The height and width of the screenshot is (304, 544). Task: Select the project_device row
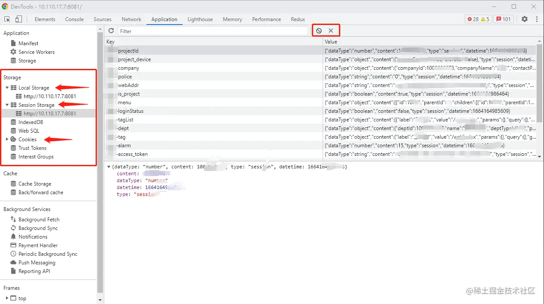(x=320, y=59)
